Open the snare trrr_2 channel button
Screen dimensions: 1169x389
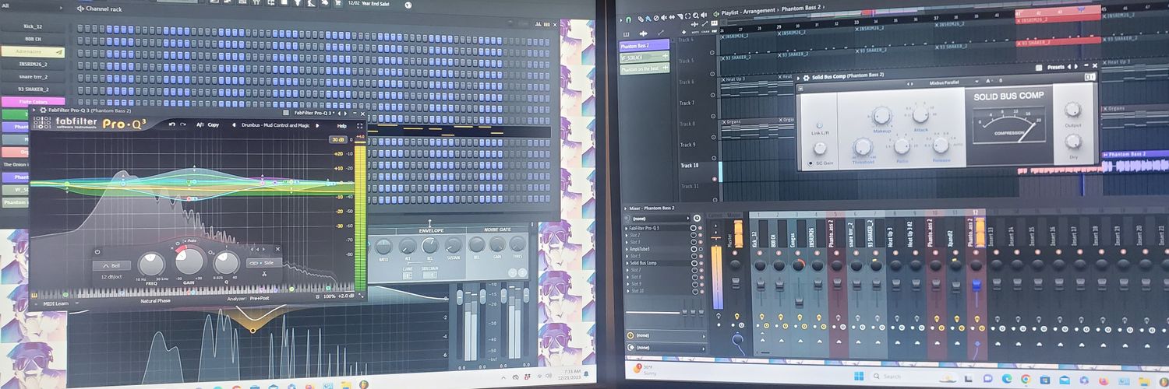click(33, 77)
